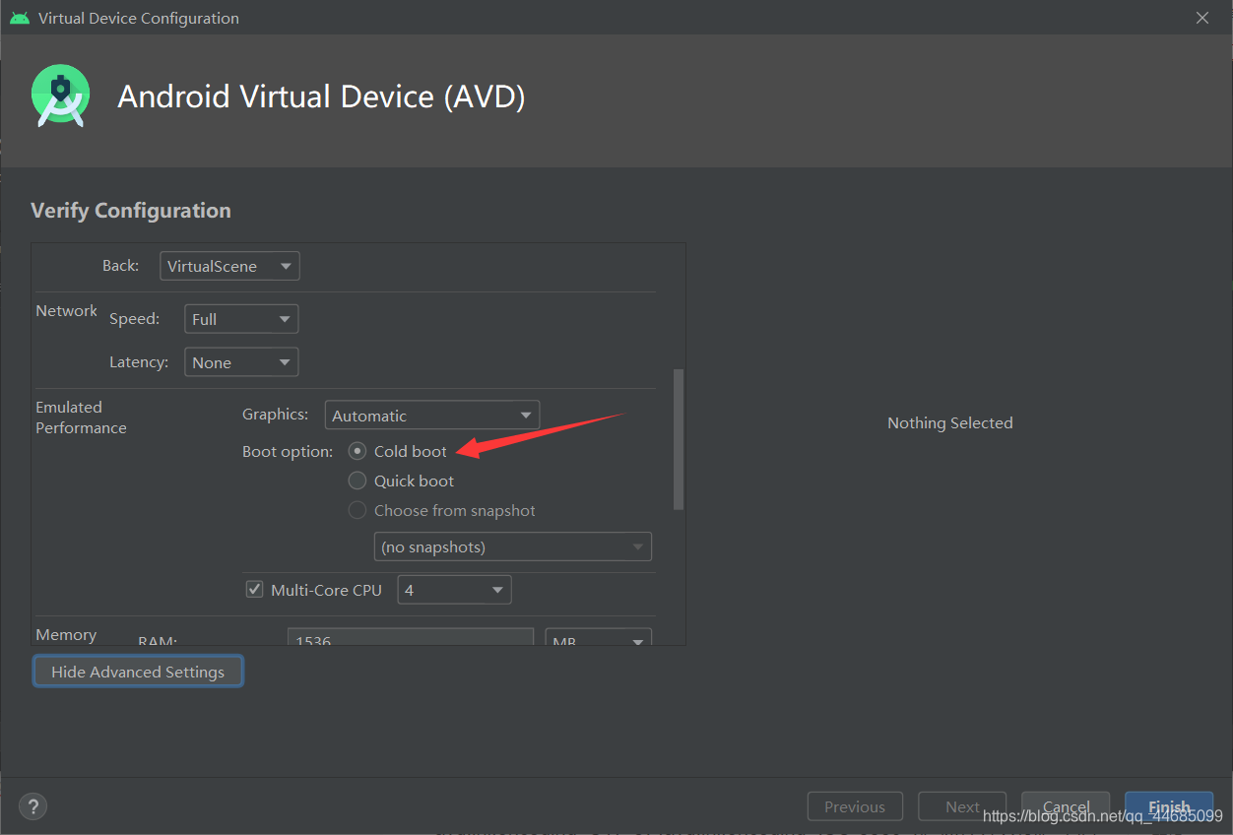Viewport: 1233px width, 835px height.
Task: Select the Cold boot radio button
Action: 357,451
